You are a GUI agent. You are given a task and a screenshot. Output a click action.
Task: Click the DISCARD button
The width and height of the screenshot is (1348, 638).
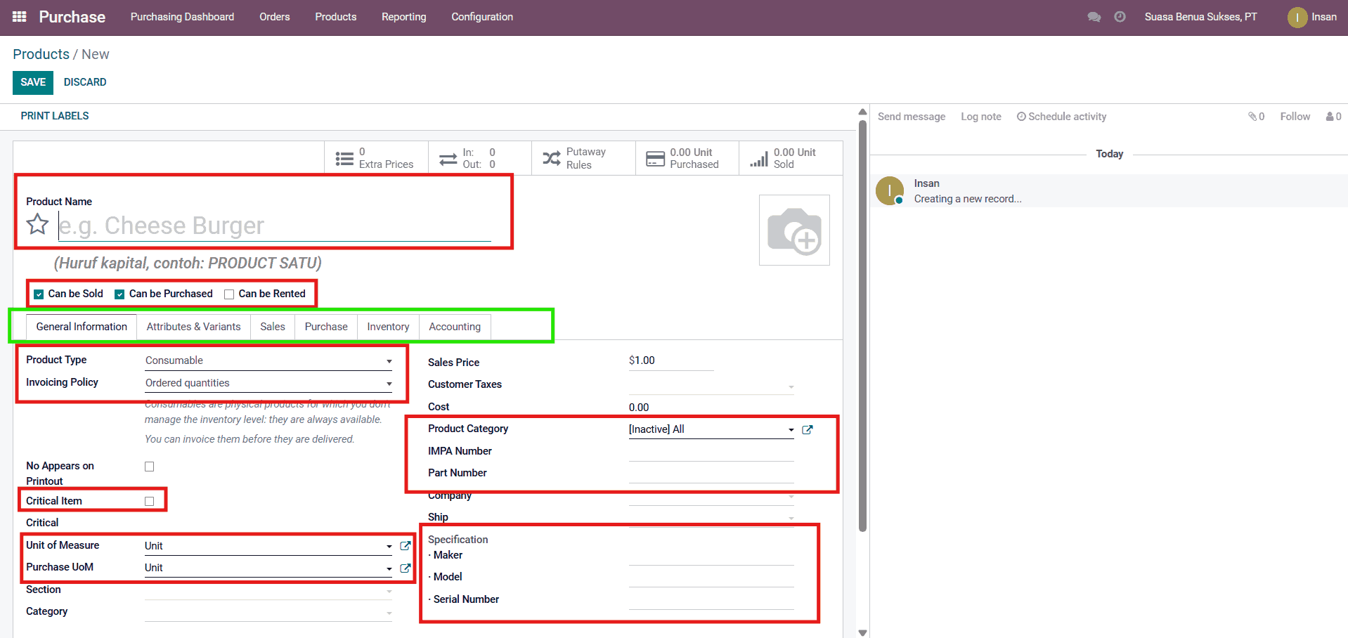(85, 82)
